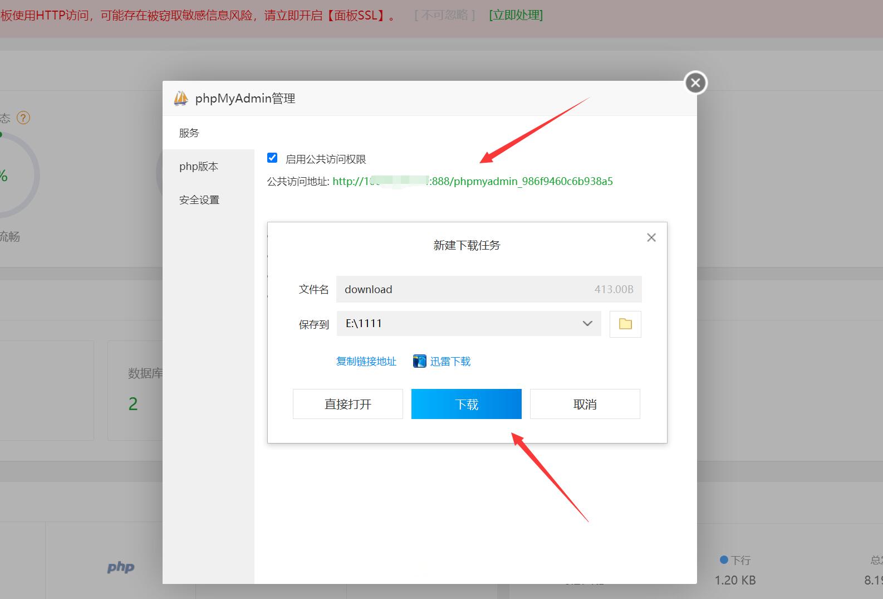This screenshot has width=883, height=599.
Task: Click 不可忽略 in the warning banner
Action: [x=444, y=15]
